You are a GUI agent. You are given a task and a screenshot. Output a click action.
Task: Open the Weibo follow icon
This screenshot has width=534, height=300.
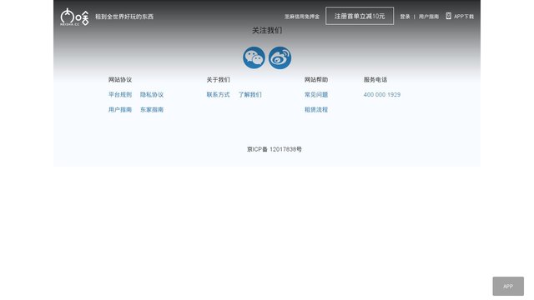pos(280,57)
